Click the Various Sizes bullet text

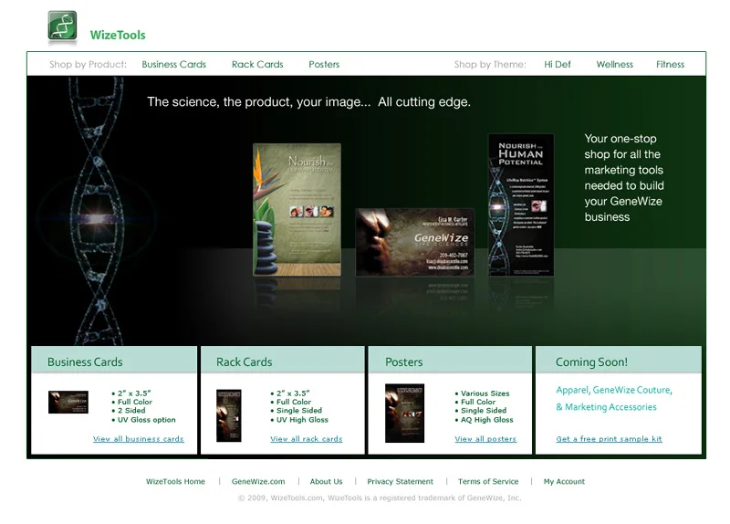pyautogui.click(x=485, y=393)
